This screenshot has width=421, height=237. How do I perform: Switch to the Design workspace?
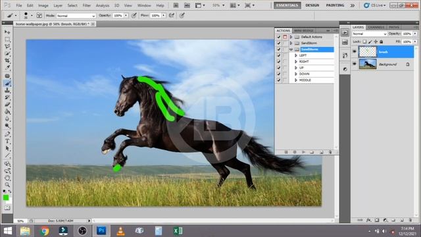click(312, 5)
